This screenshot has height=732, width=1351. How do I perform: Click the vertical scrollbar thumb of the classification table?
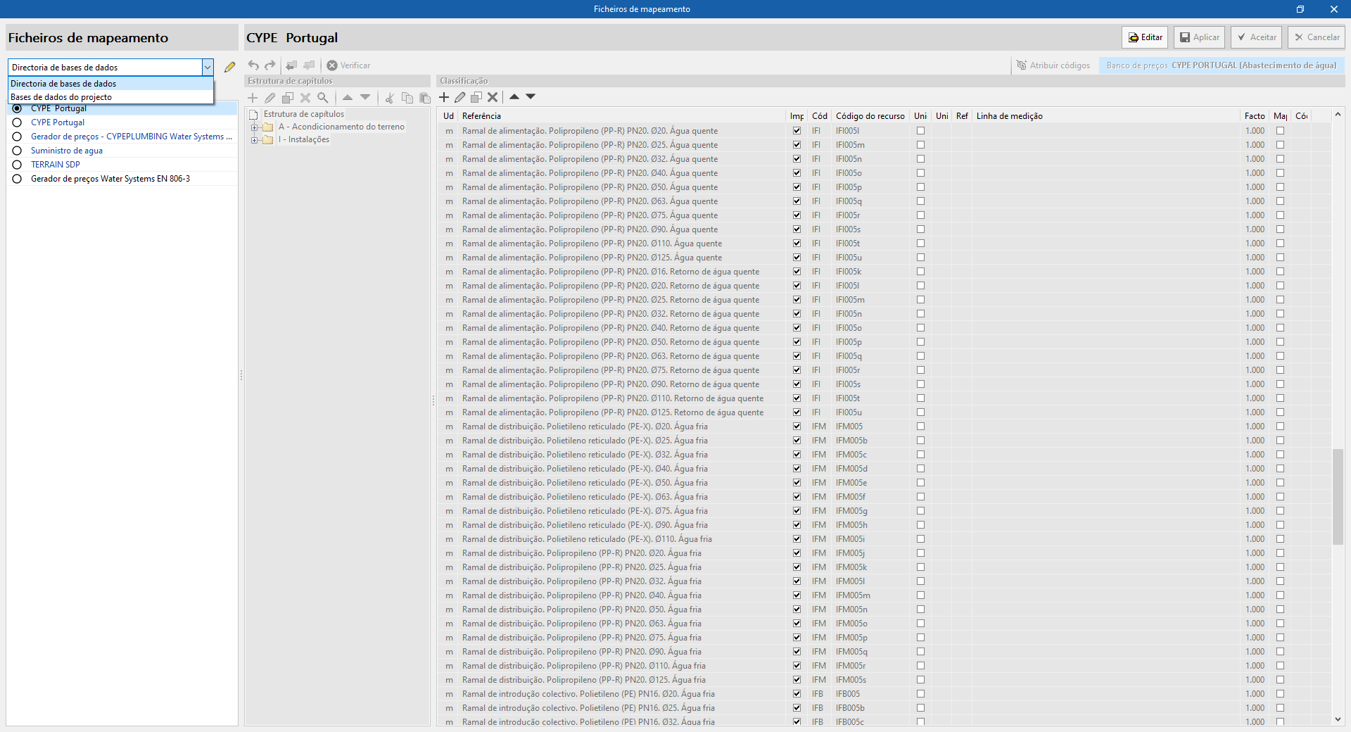tap(1338, 496)
